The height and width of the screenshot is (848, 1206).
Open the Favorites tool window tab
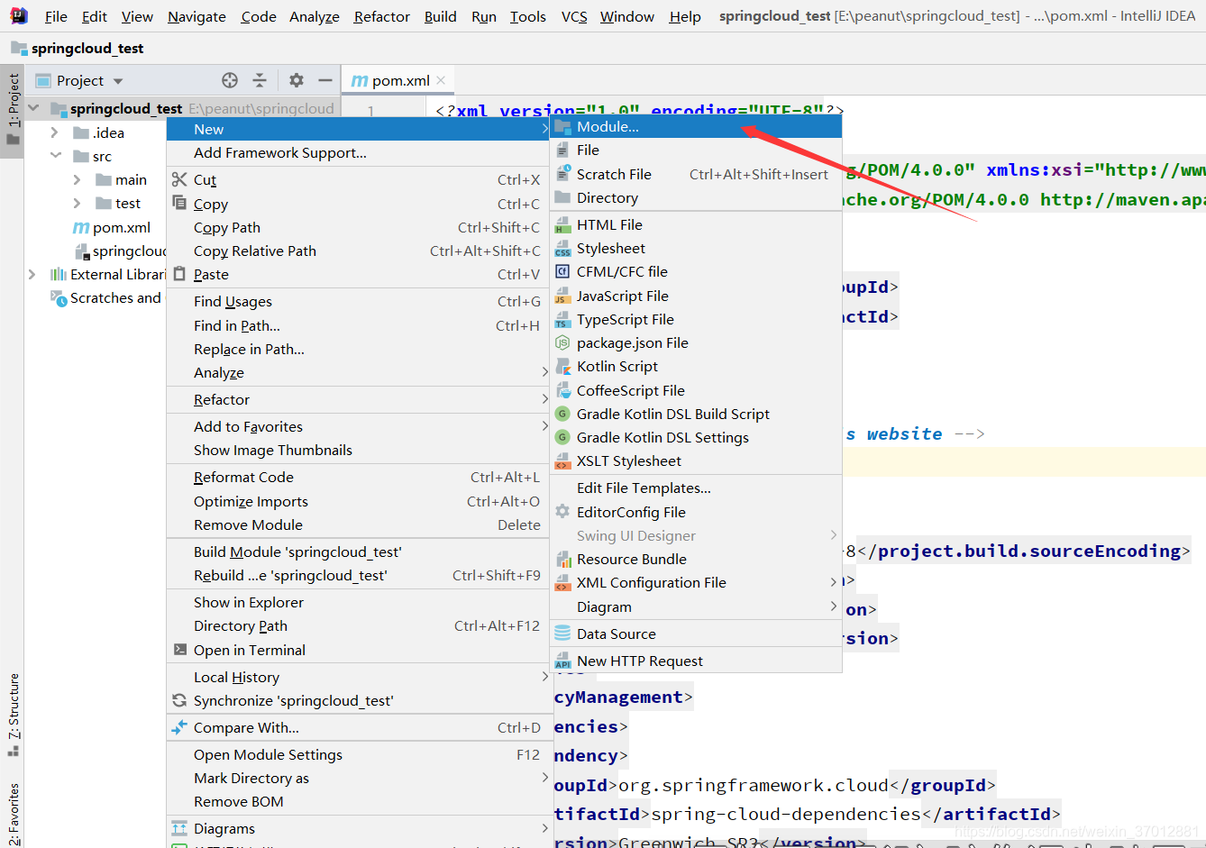click(x=13, y=812)
